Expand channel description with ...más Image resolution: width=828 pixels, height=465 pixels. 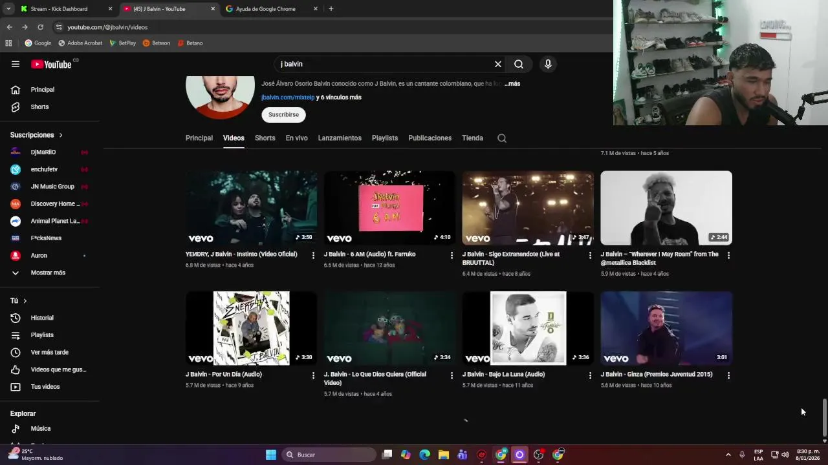coord(512,84)
